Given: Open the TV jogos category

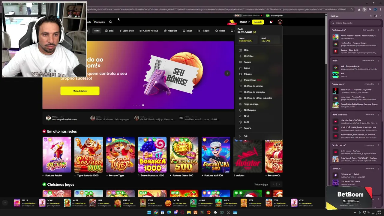Looking at the screenshot, I should coord(203,31).
